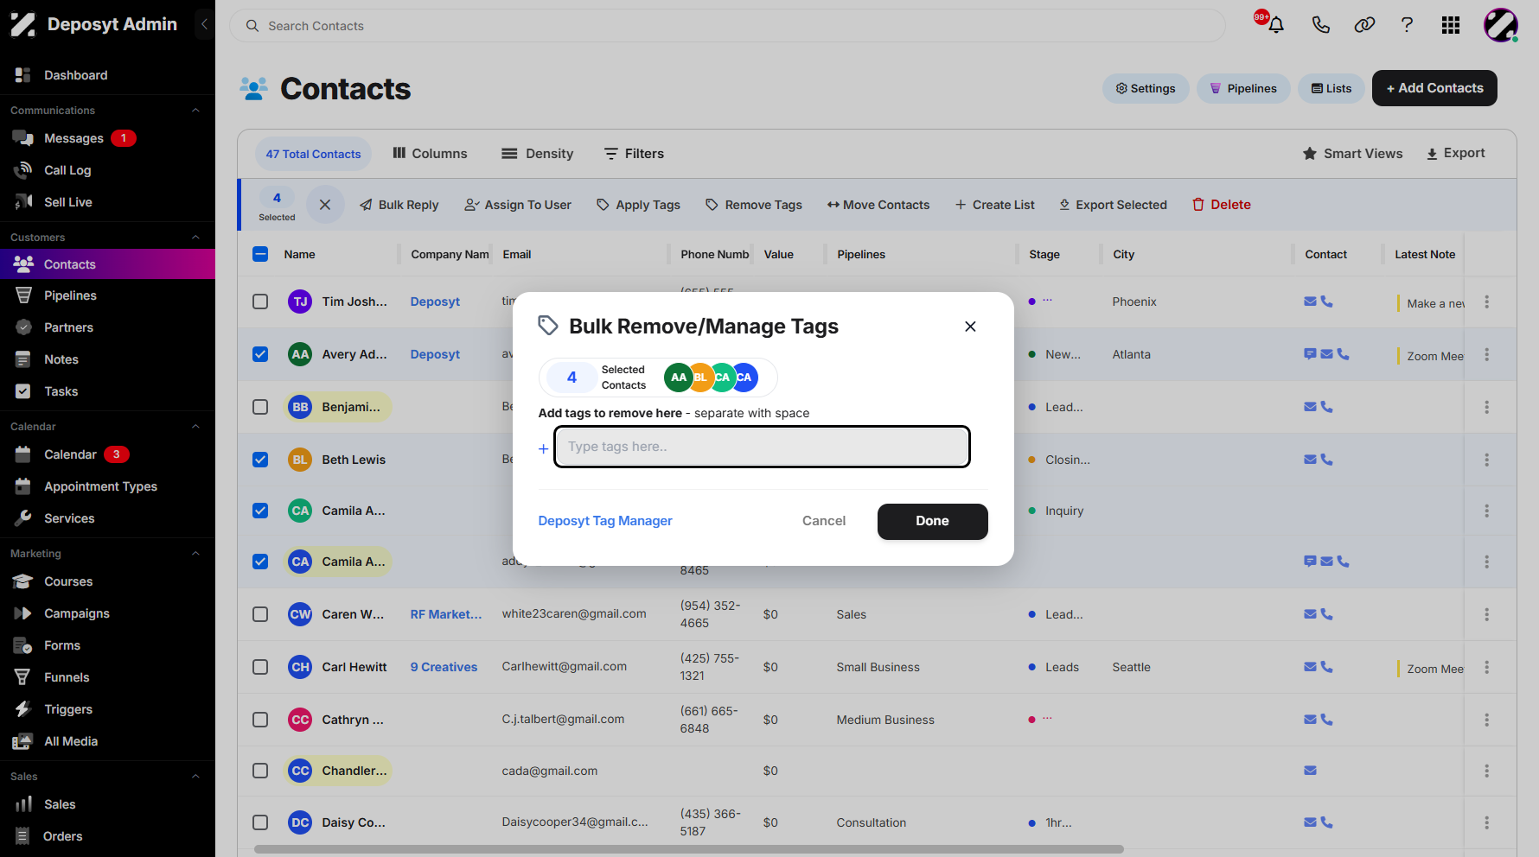
Task: Click the Add Contacts button
Action: click(x=1434, y=88)
